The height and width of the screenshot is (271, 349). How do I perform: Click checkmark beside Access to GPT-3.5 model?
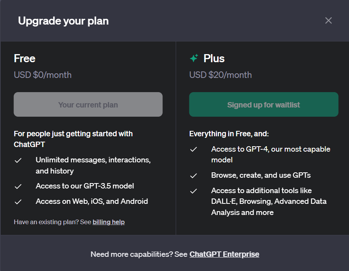18,187
